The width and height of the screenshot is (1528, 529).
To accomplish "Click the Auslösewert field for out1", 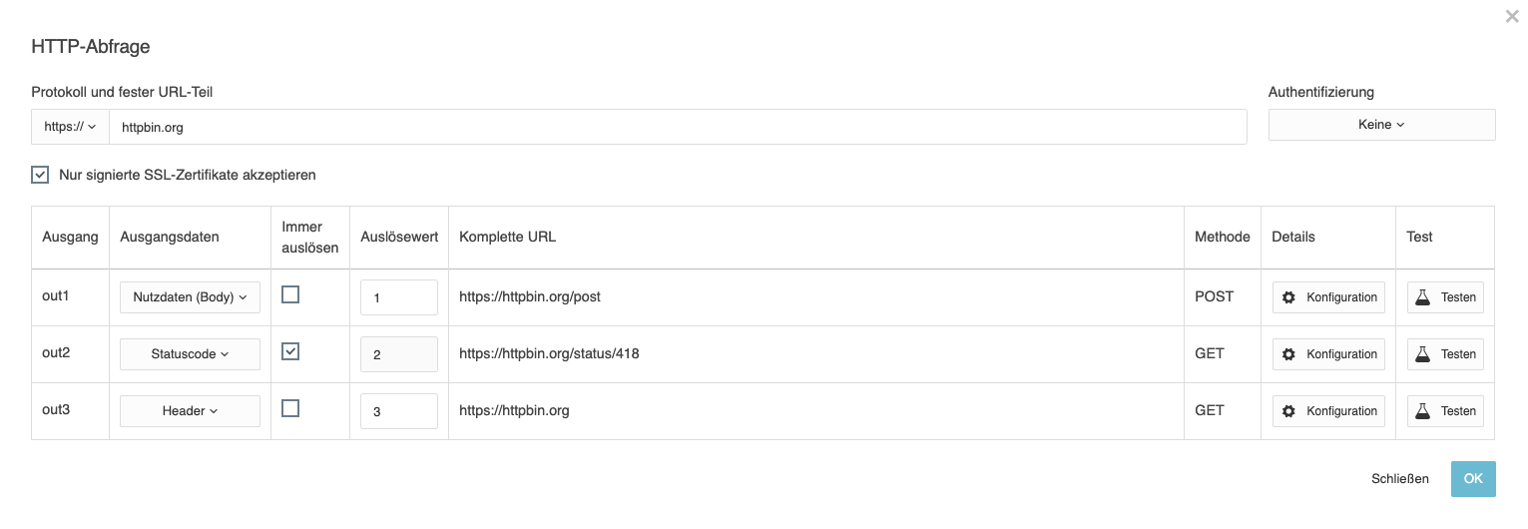I will point(398,297).
